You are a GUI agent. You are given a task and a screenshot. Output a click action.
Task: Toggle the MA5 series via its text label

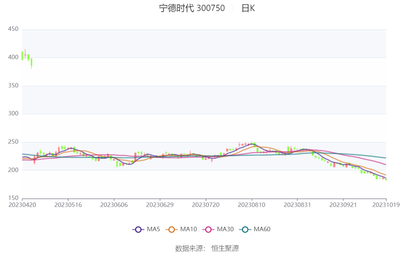tap(153, 229)
